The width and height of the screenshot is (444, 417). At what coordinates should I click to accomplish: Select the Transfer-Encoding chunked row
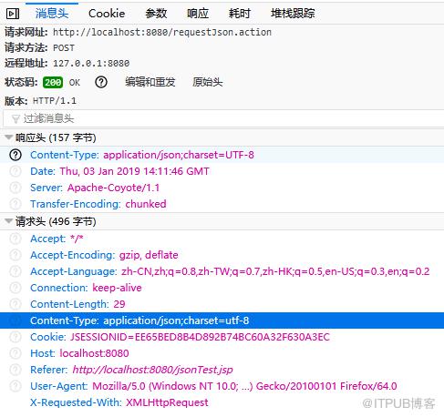click(x=222, y=204)
